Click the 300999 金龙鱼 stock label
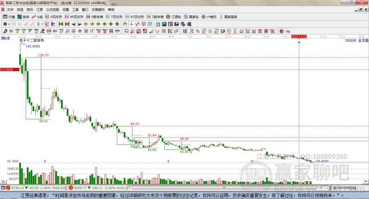This screenshot has width=369, height=199. (356, 40)
